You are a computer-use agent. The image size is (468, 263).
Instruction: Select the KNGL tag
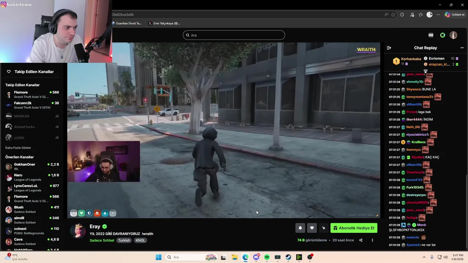coord(140,240)
